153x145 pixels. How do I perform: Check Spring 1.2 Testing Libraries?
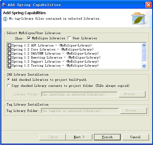pos(10,65)
